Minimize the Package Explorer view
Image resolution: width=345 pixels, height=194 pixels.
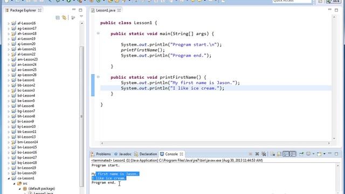74,10
